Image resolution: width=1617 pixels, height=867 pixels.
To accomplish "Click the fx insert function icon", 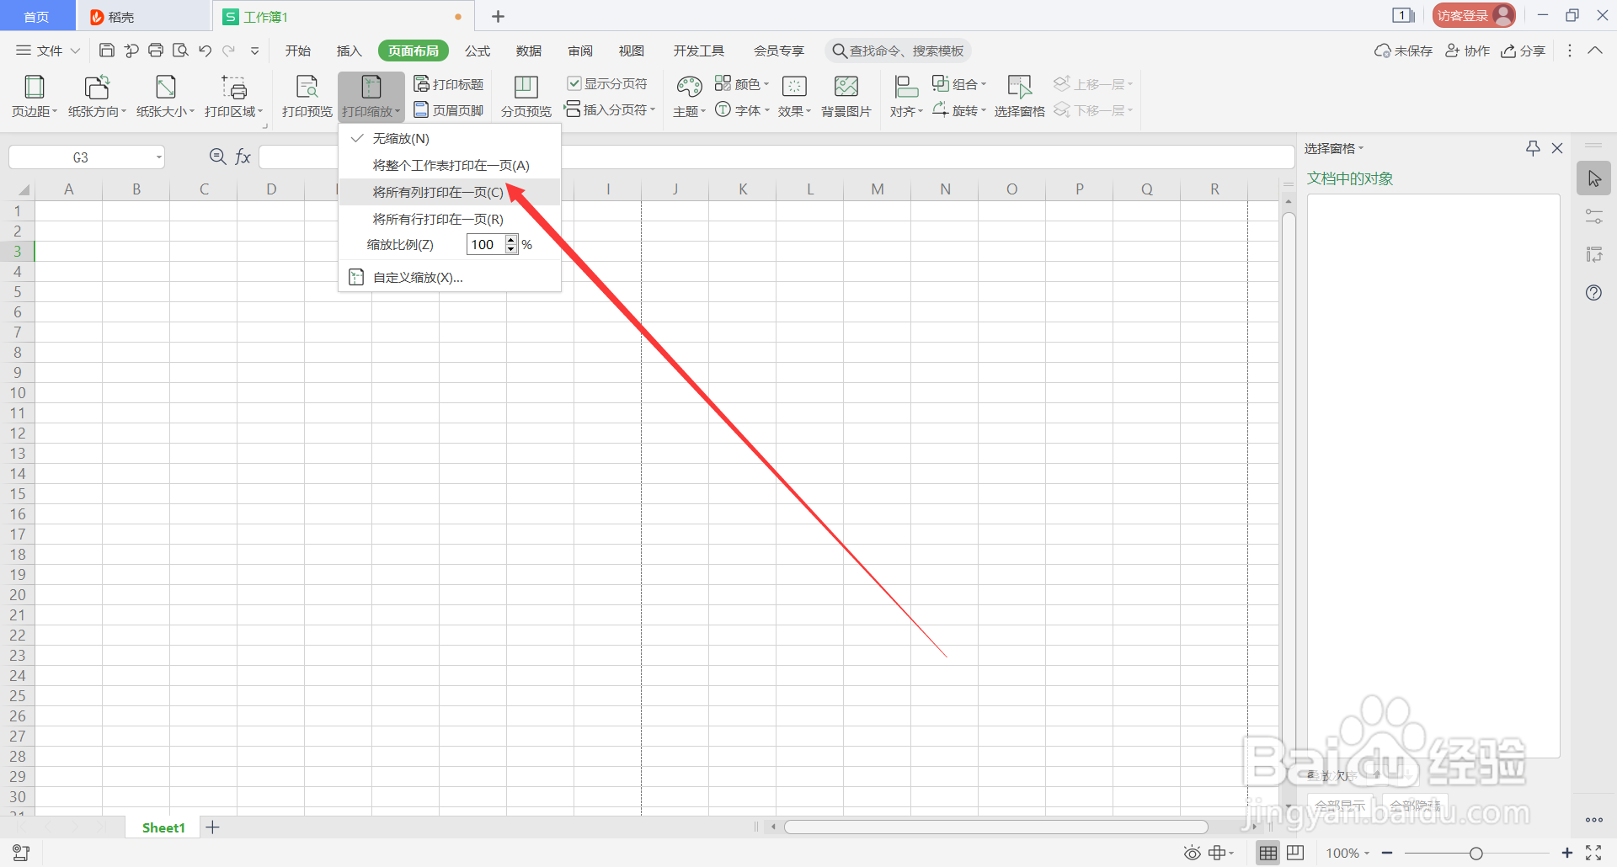I will [x=243, y=157].
